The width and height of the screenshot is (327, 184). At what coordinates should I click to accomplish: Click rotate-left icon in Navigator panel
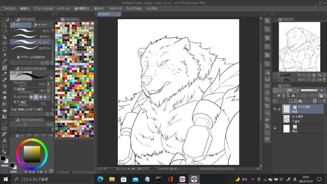point(304,80)
